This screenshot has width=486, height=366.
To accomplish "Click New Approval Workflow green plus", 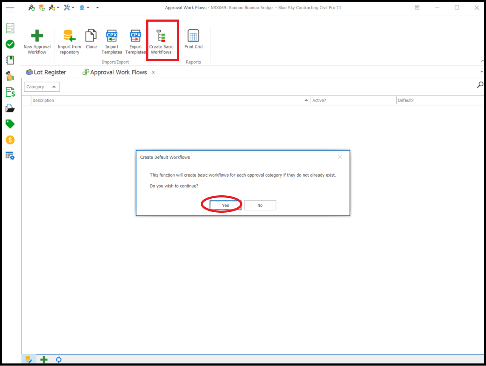I will [x=37, y=37].
